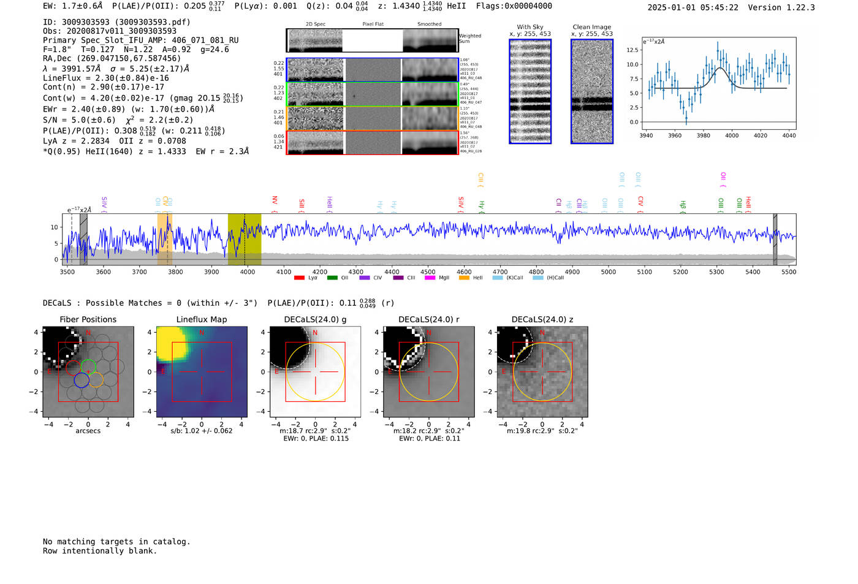This screenshot has width=858, height=584.
Task: Click the s/b: 1.02 +/- 0.062 caption
Action: pos(202,431)
